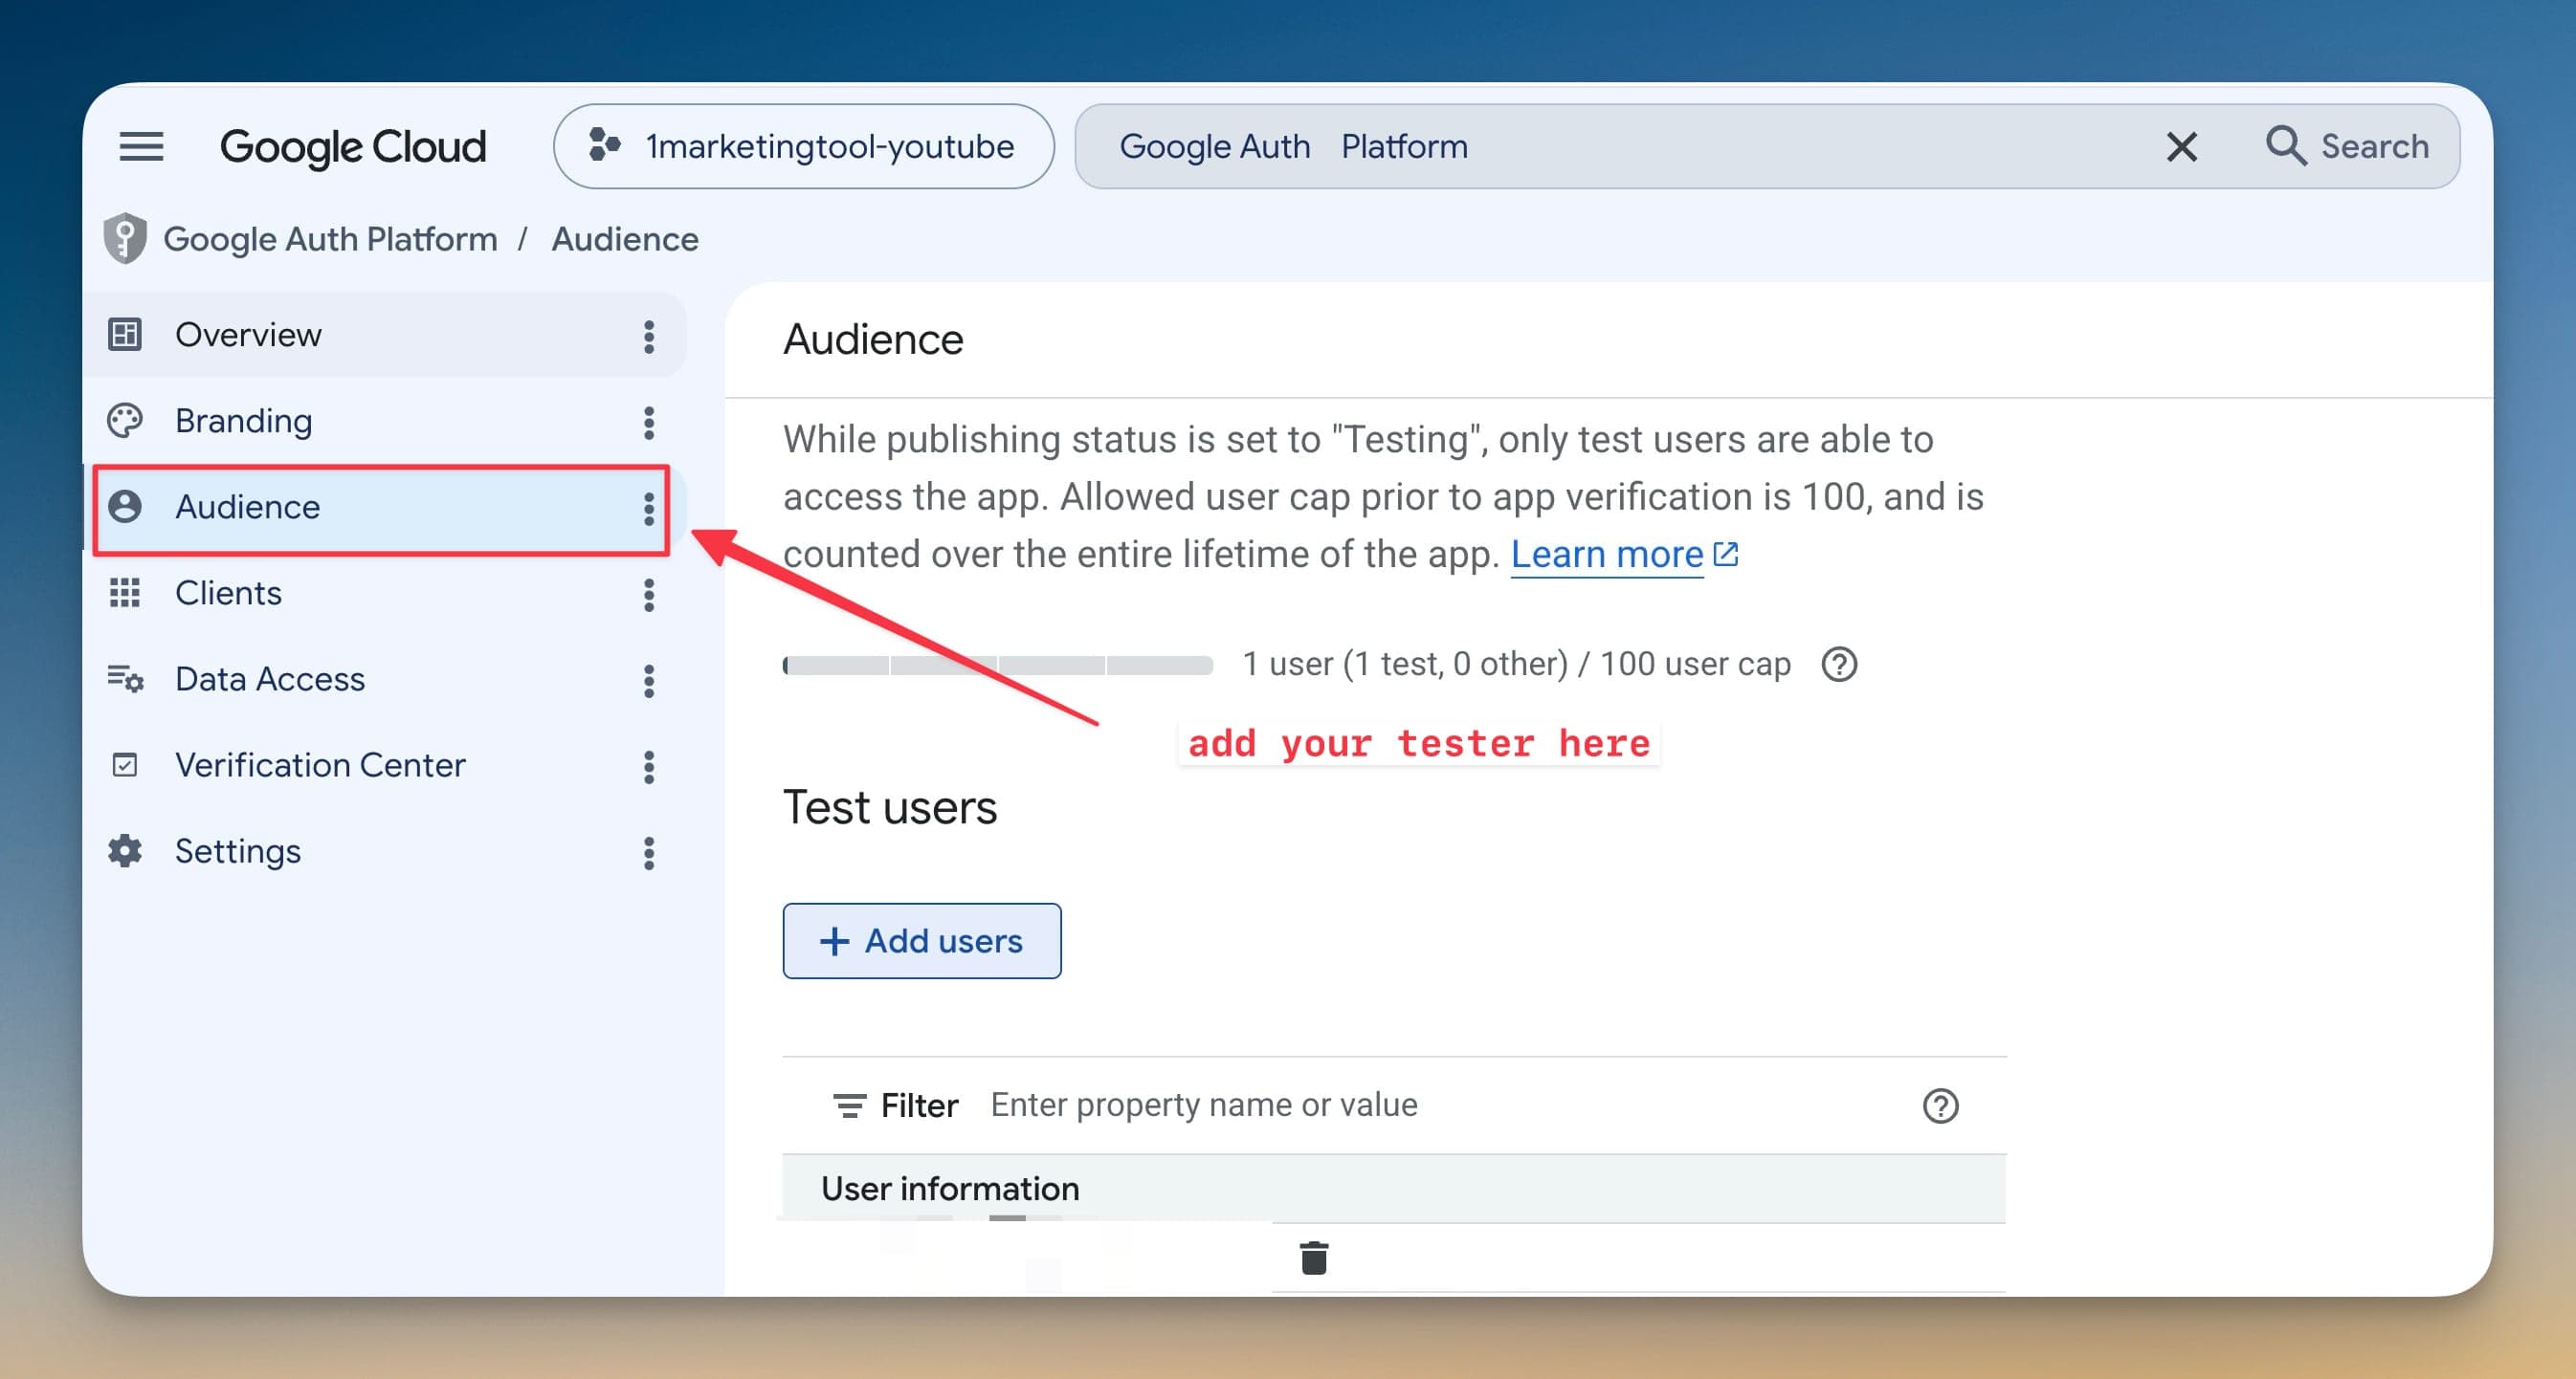Follow the Learn more link

1624,555
